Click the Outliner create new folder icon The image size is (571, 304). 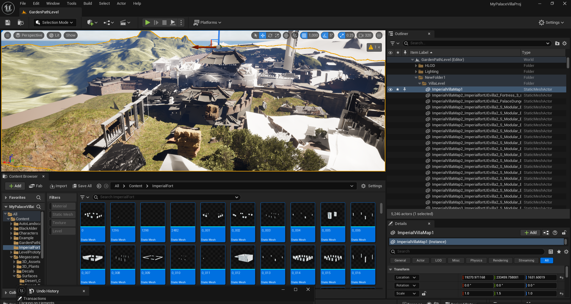coord(557,43)
